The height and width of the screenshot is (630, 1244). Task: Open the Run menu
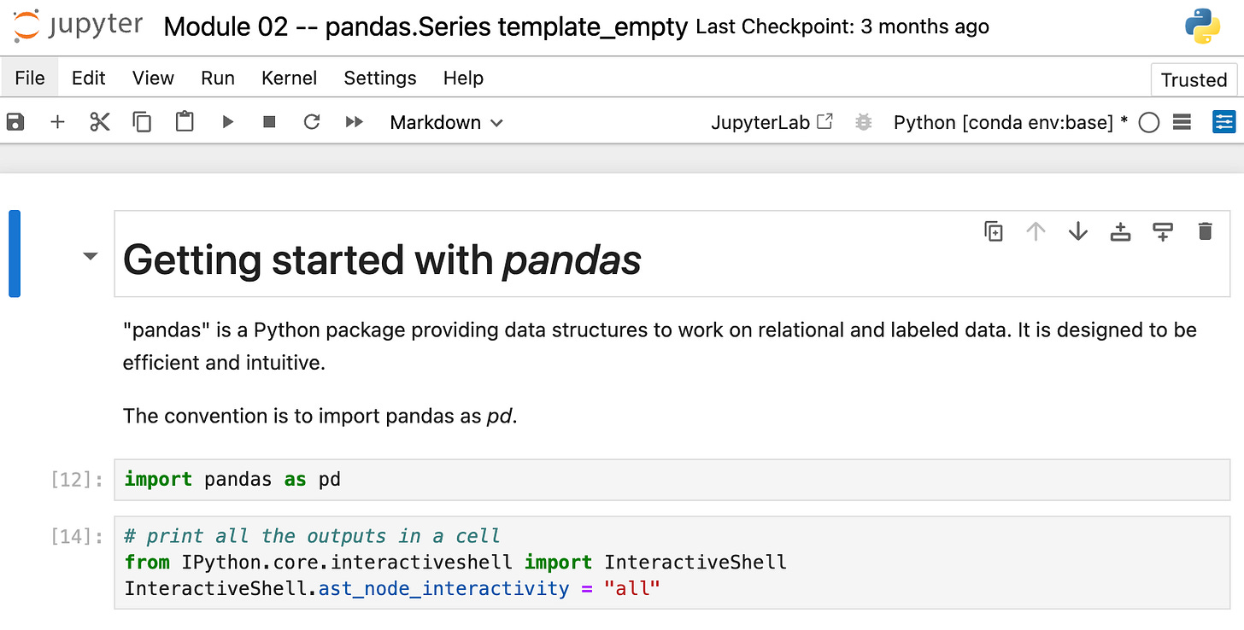click(218, 78)
